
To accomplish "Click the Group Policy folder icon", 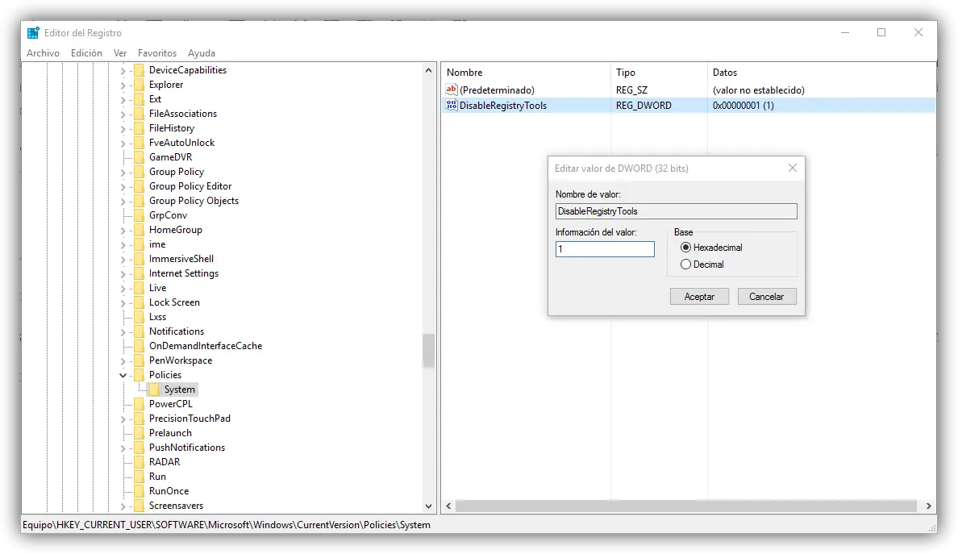I will click(x=139, y=172).
